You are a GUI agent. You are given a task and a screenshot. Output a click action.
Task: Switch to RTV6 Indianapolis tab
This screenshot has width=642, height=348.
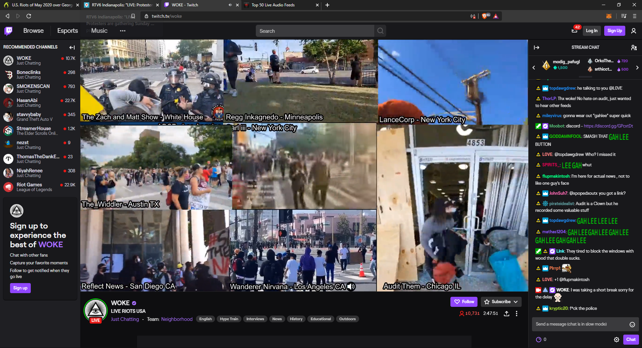[x=121, y=5]
